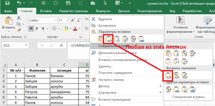Toggle bold with the Ж button

(31, 28)
